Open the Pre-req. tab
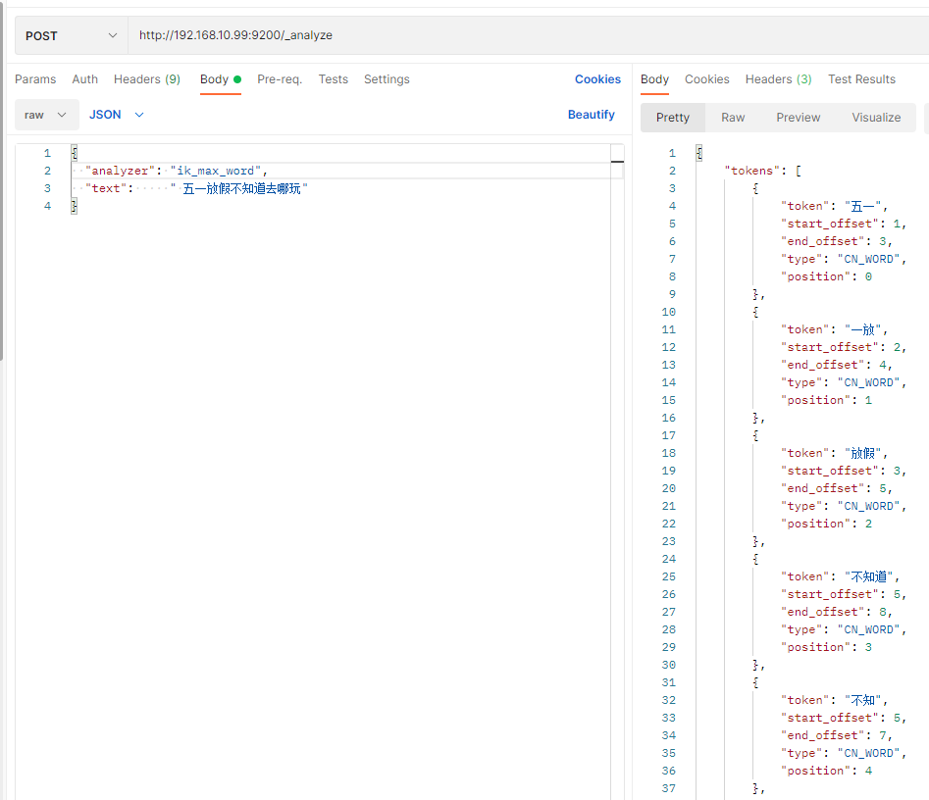This screenshot has height=800, width=929. tap(280, 79)
